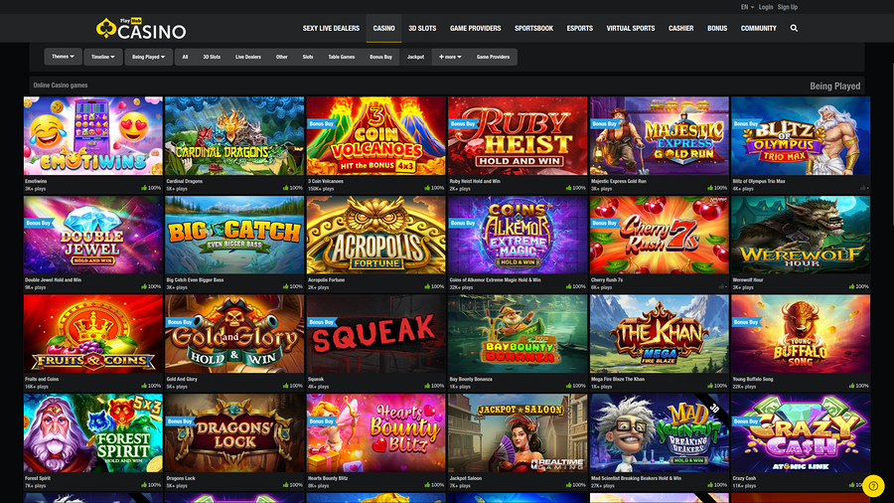This screenshot has height=503, width=894.
Task: Click the Online Casino games heading
Action: [61, 84]
